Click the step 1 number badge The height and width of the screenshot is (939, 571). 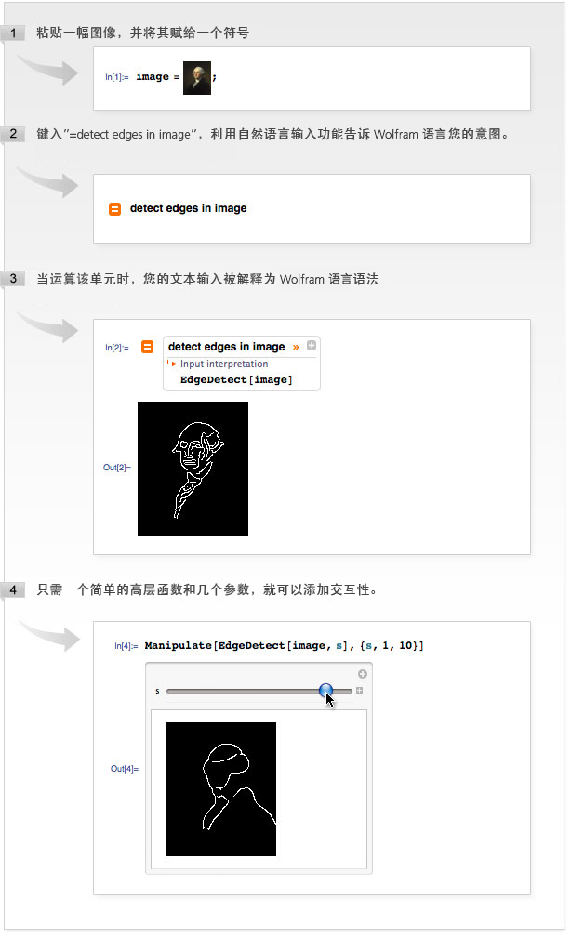13,33
